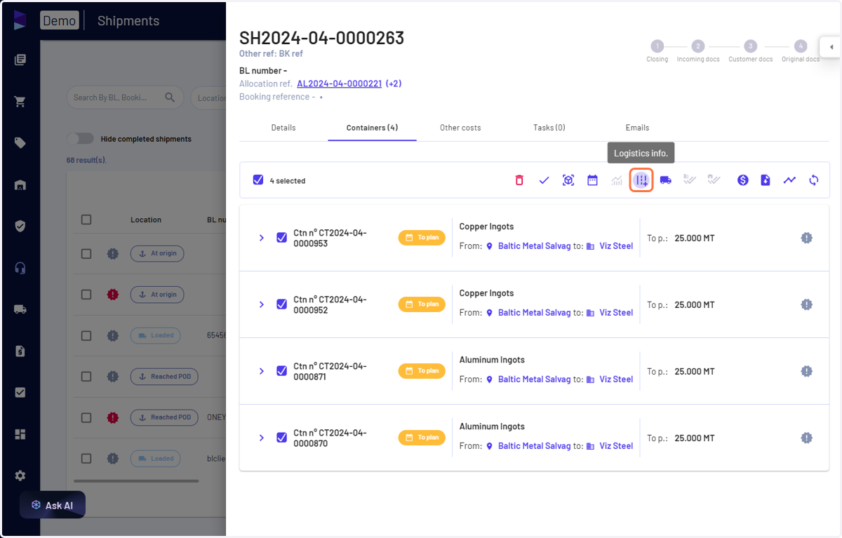Click the dollar sign cost icon
Screen dimensions: 842x538
point(743,180)
